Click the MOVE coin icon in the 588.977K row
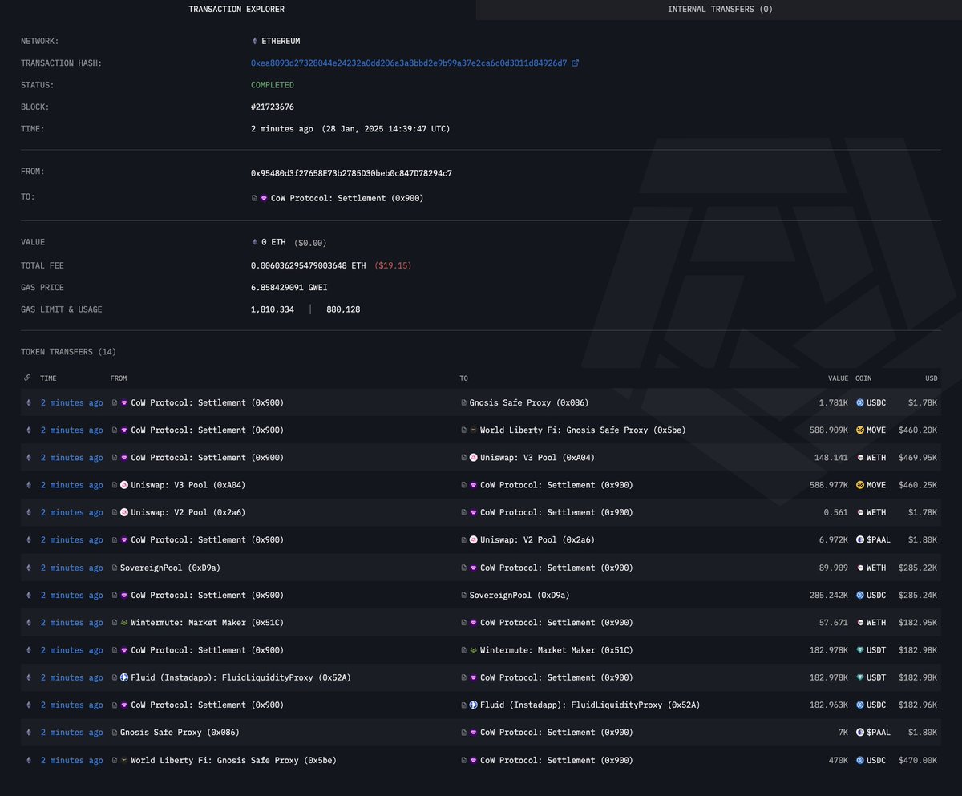 click(x=860, y=485)
